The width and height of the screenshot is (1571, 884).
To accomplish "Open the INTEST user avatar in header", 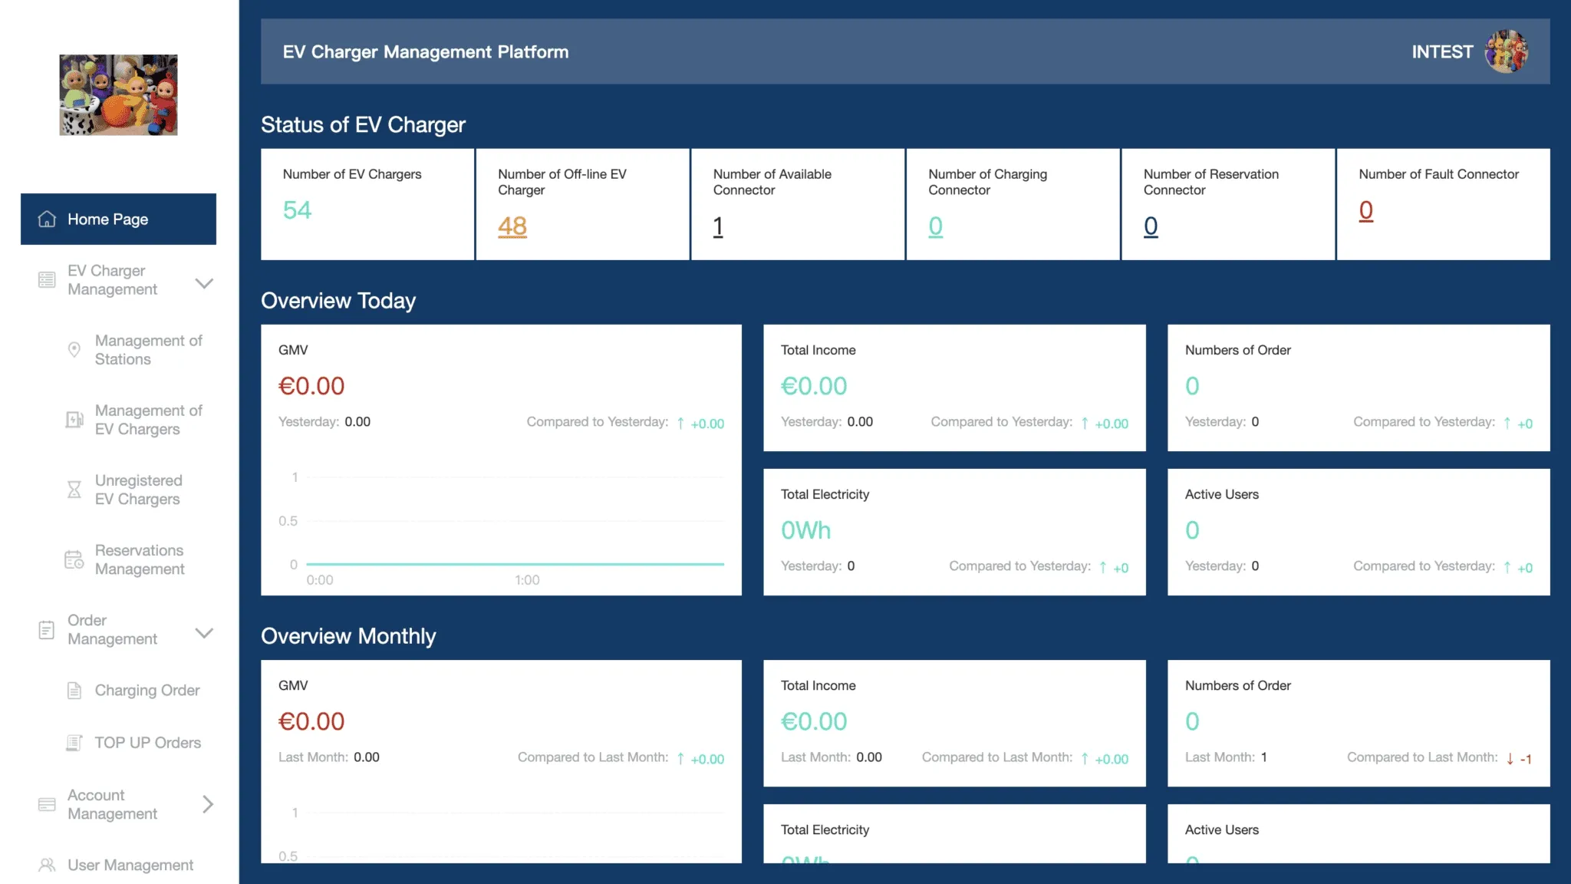I will click(1506, 51).
